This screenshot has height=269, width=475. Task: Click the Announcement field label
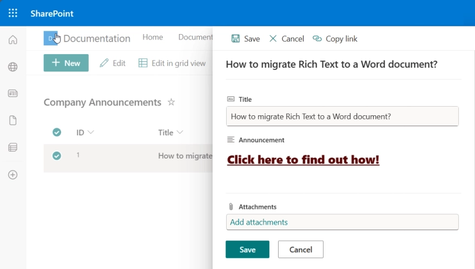point(261,140)
